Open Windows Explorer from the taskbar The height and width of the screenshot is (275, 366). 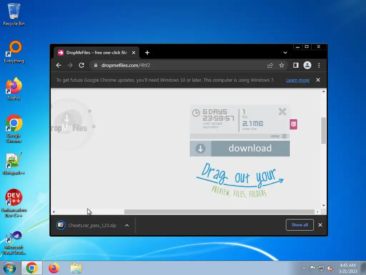click(76, 268)
